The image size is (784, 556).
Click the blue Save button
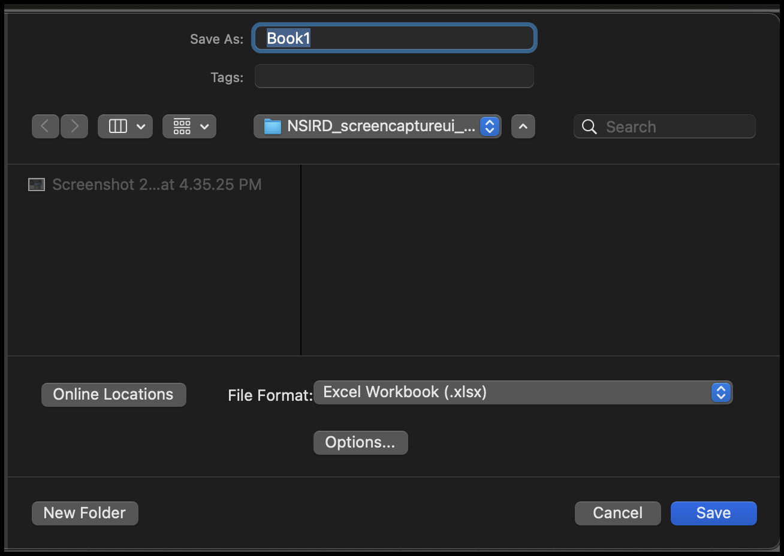pyautogui.click(x=714, y=513)
